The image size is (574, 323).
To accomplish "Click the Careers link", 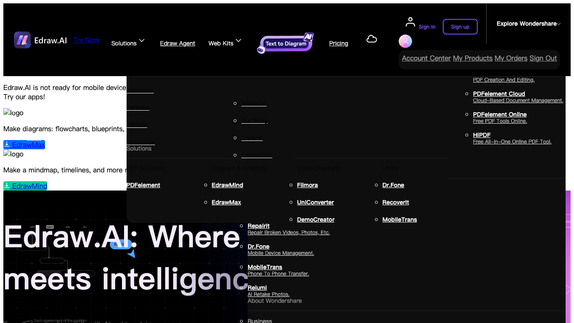I will [x=252, y=138].
